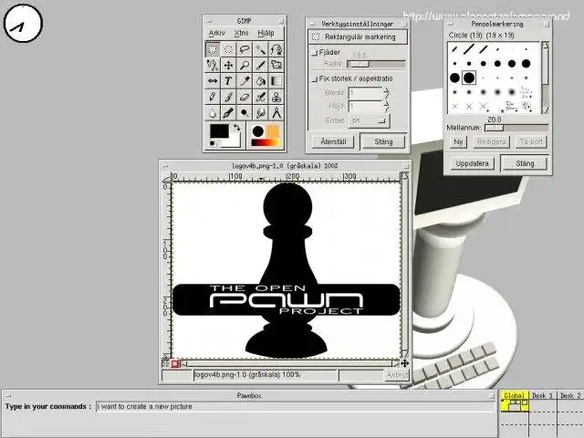The width and height of the screenshot is (584, 438).
Task: Click Uppdatera in brush dialog
Action: pyautogui.click(x=473, y=163)
